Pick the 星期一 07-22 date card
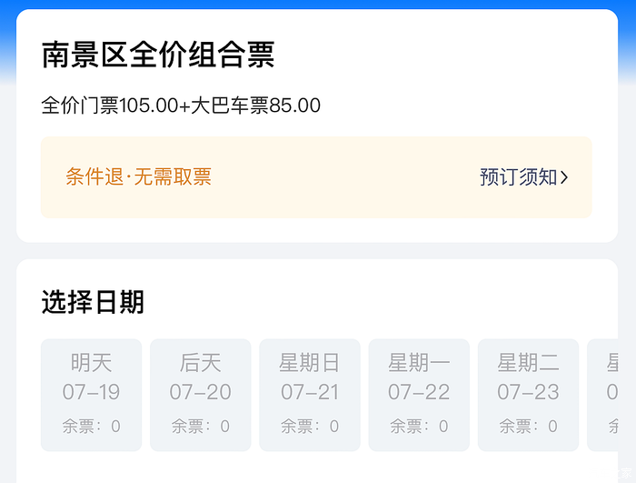 pyautogui.click(x=419, y=395)
